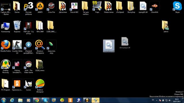
Task: Launch the Mozilla Firefox shortcut
Action: tap(5, 46)
